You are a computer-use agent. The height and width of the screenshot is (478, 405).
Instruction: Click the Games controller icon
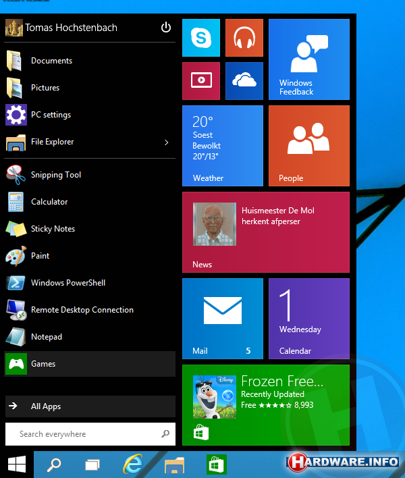click(x=16, y=364)
